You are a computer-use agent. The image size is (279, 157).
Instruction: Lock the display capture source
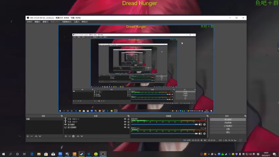[x=128, y=127]
